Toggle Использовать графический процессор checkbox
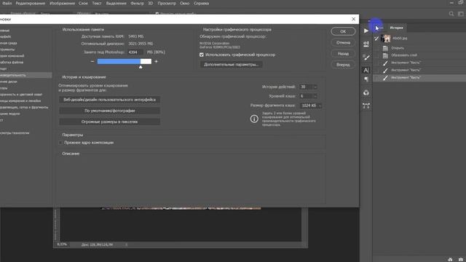466x262 pixels. (202, 55)
